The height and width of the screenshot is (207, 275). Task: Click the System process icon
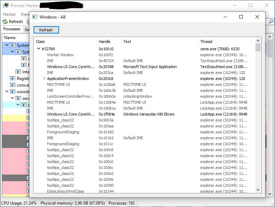[13, 45]
